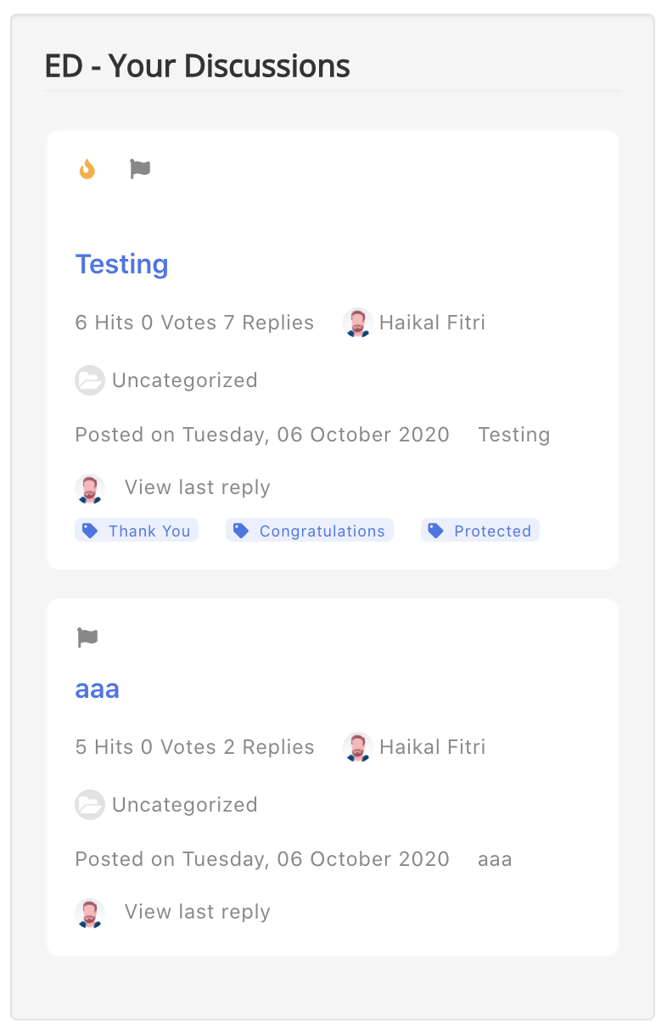This screenshot has height=1034, width=667.
Task: Open the Testing discussion title
Action: [122, 264]
